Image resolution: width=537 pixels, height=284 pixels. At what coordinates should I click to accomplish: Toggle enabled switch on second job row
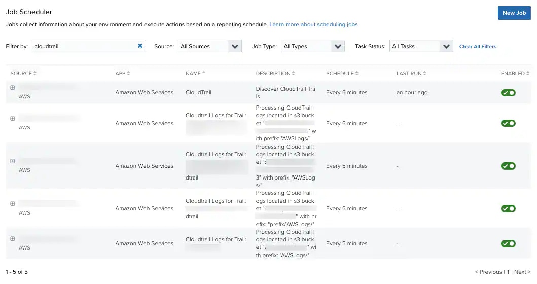(508, 123)
